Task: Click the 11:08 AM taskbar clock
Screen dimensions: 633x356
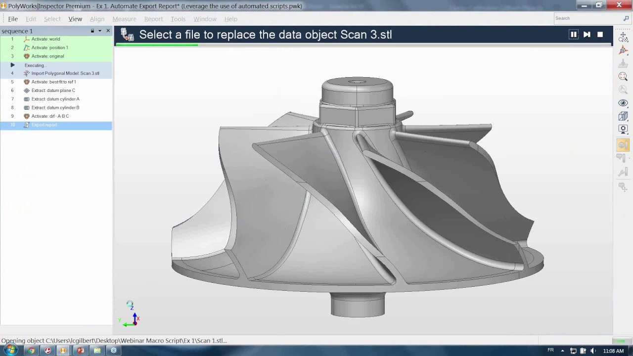Action: 613,351
